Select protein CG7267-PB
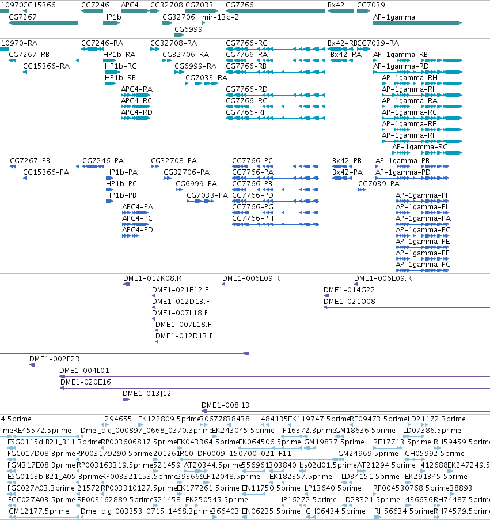Image resolution: width=490 pixels, height=520 pixels. pyautogui.click(x=30, y=160)
